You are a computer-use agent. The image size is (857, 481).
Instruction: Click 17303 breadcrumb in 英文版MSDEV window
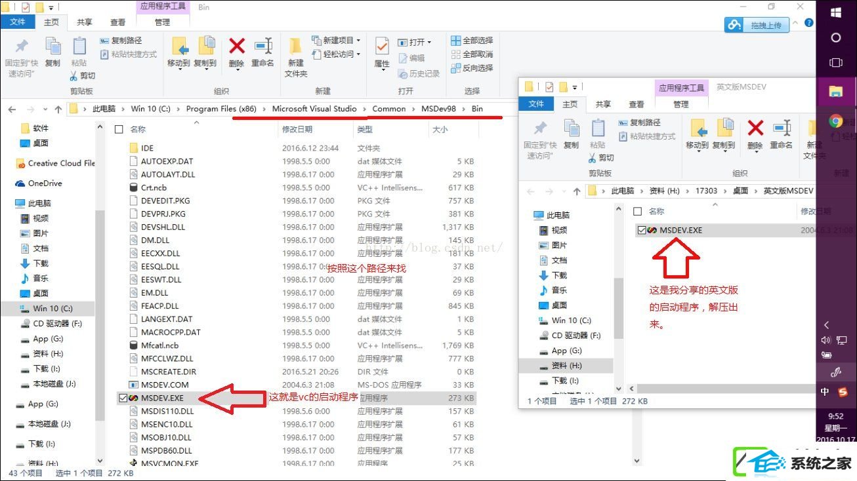click(x=706, y=191)
